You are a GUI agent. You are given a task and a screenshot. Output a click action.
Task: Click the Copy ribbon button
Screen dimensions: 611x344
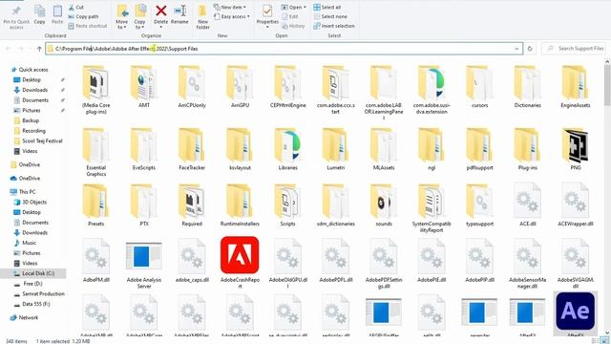tap(39, 15)
